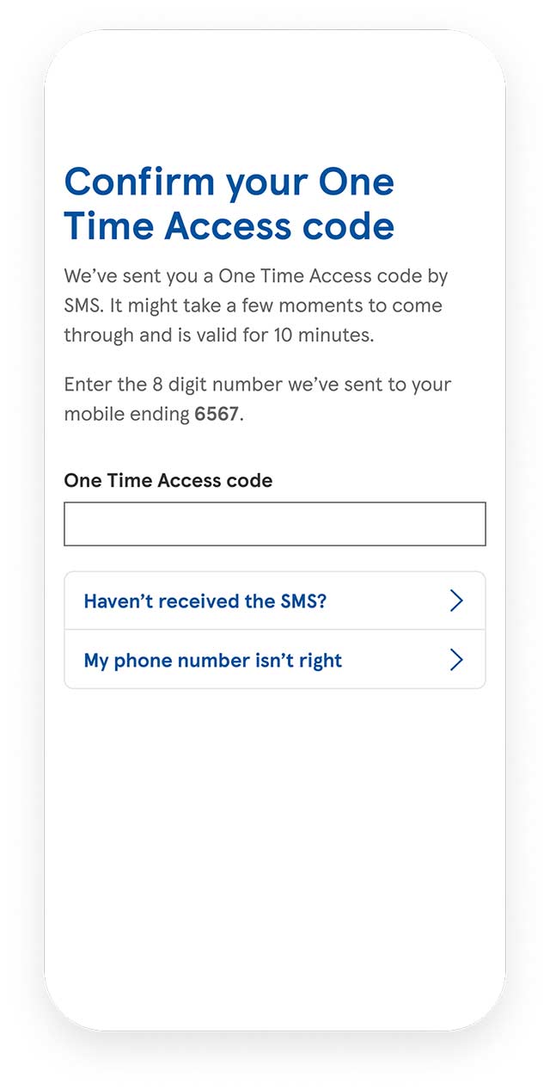Click the chevron beside Haven't received the SMS
Screen dimensions: 550x1090
(456, 600)
